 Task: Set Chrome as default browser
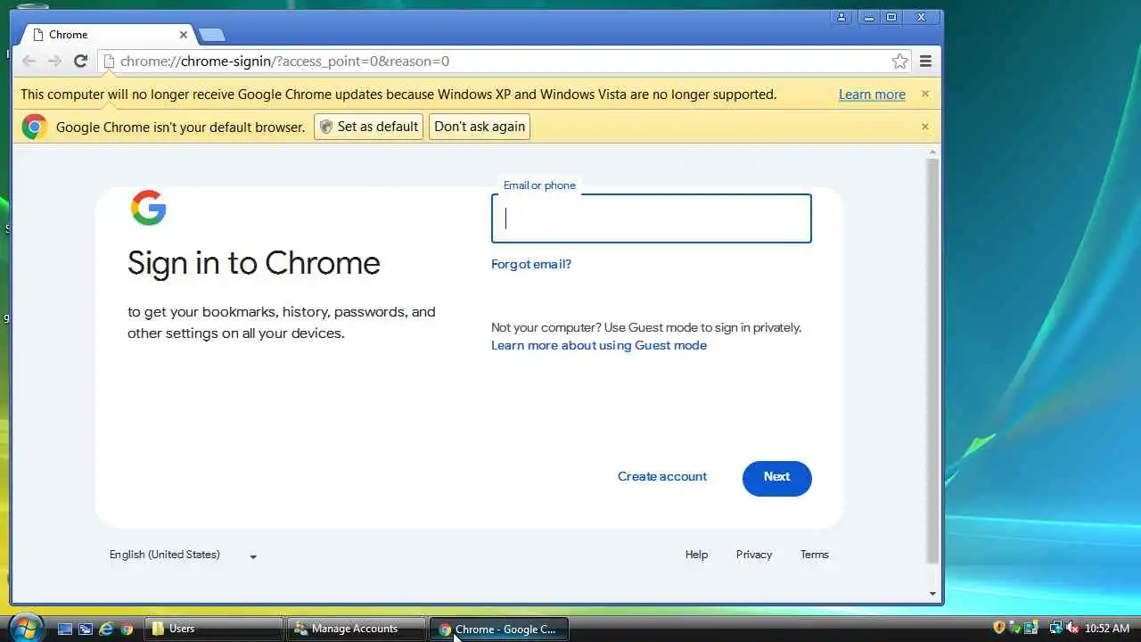pyautogui.click(x=368, y=127)
